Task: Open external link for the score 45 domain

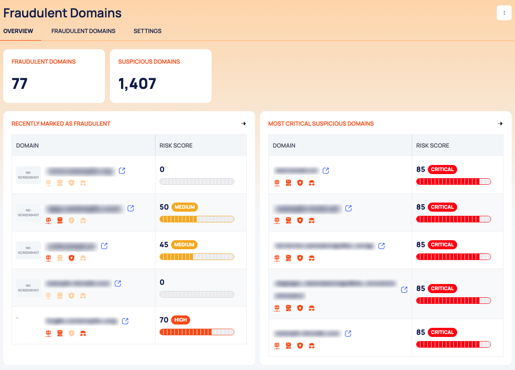Action: coord(104,246)
